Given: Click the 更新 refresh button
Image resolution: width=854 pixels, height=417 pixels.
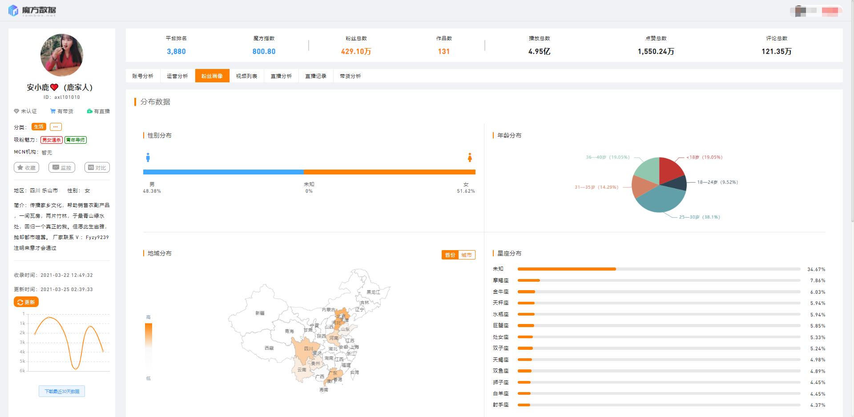Looking at the screenshot, I should click(26, 302).
